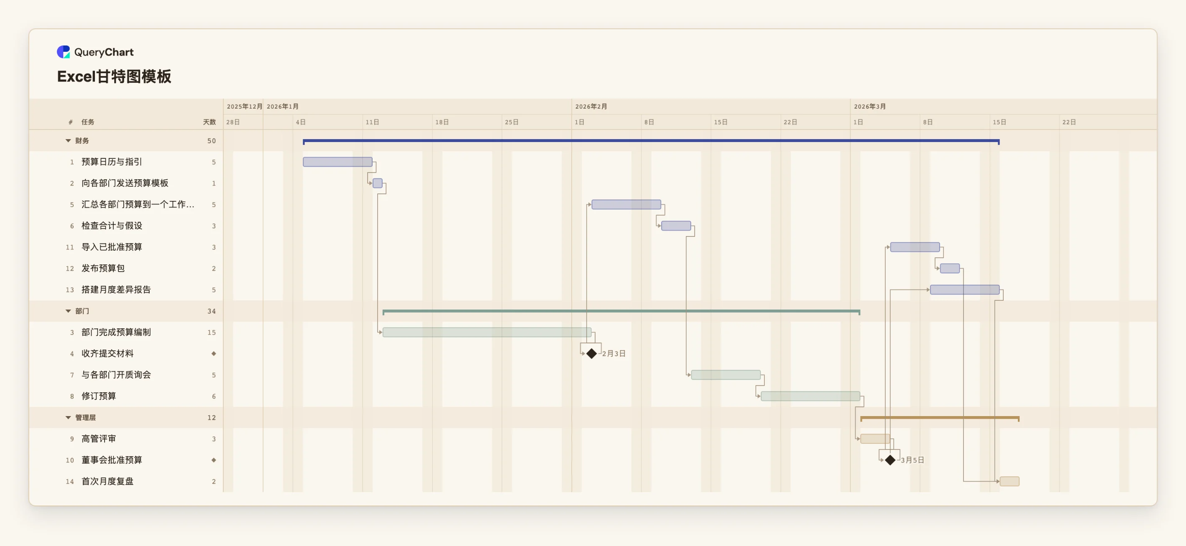
Task: Select the 向各部门发送预算模板 task bar
Action: (378, 183)
